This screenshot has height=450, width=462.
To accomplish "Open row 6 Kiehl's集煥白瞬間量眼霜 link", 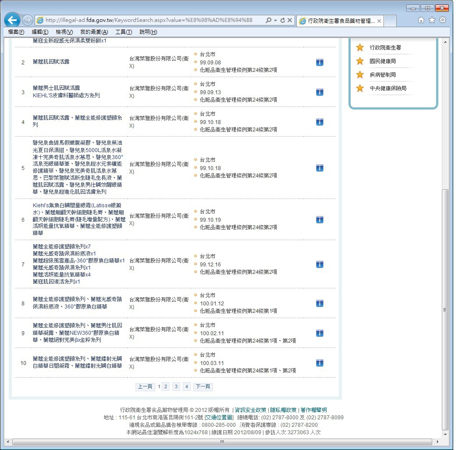I will [79, 219].
